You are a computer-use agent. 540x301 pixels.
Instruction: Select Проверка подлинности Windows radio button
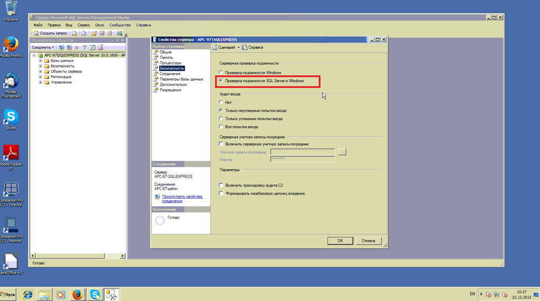(222, 73)
